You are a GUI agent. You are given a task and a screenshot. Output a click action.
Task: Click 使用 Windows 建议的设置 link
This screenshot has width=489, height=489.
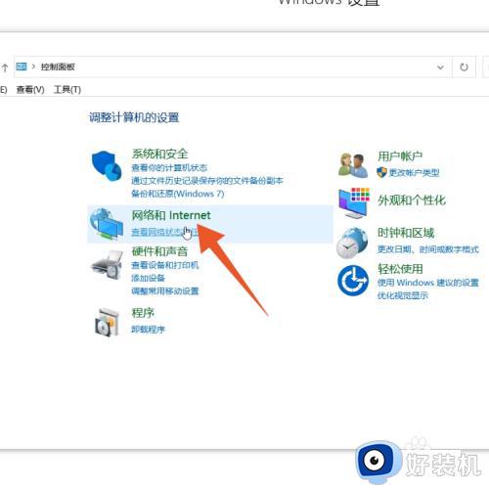(428, 283)
